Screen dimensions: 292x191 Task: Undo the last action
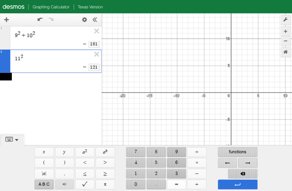pyautogui.click(x=40, y=19)
